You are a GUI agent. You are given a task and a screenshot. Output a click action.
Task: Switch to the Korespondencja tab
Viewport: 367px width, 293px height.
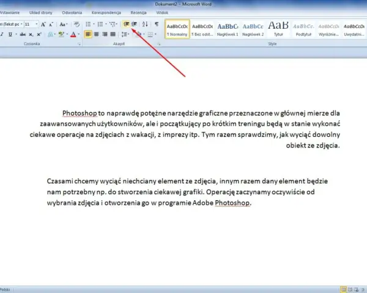click(106, 13)
